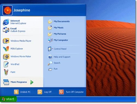Image resolution: width=137 pixels, height=104 pixels.
Task: Click the Log Off key icon
Action: point(40,92)
